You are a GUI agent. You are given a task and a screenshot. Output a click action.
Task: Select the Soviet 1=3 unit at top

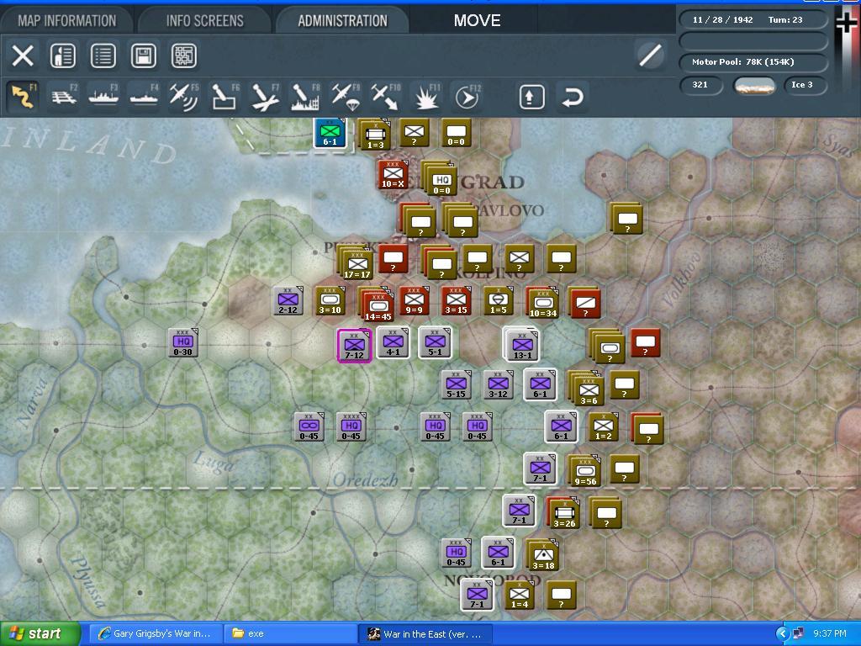point(374,135)
